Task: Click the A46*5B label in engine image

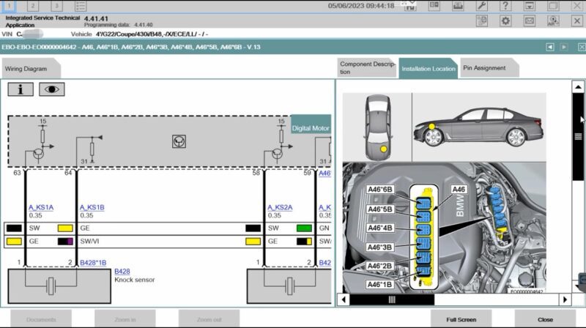Action: pos(380,209)
